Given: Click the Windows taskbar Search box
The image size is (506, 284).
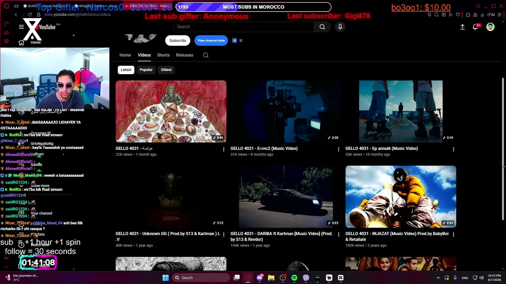Looking at the screenshot, I should (x=201, y=278).
